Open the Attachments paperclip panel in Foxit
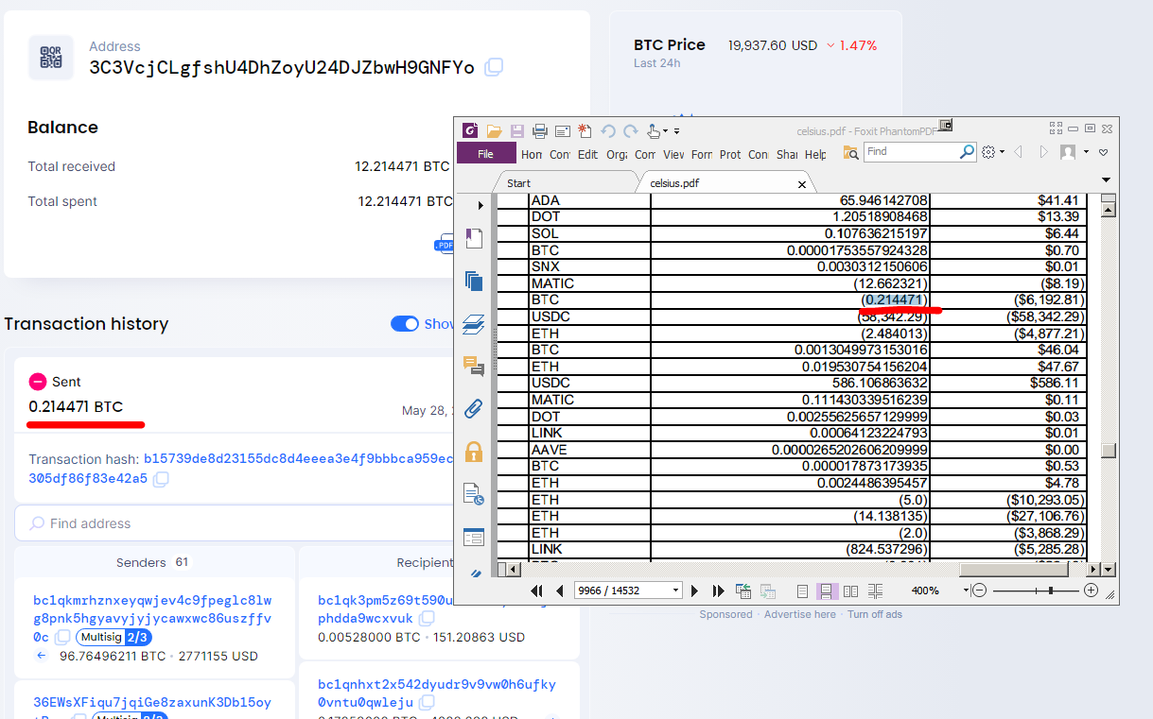 [474, 408]
